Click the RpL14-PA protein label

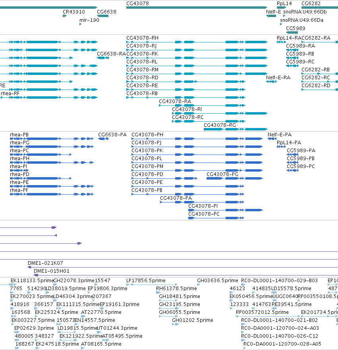click(x=289, y=142)
